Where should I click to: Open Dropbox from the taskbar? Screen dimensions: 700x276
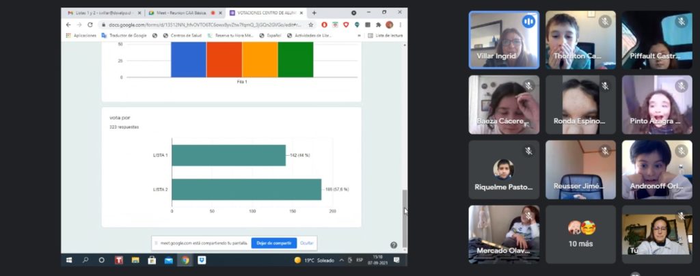202,260
